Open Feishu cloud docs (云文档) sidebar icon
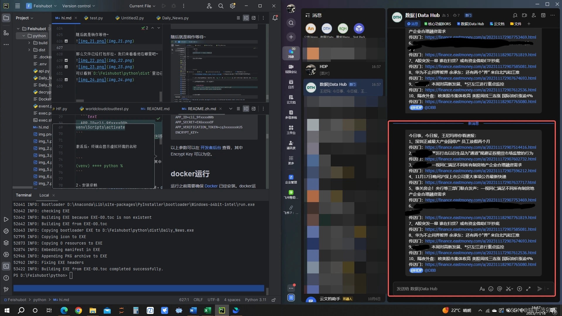This screenshot has height=316, width=562. [x=291, y=99]
